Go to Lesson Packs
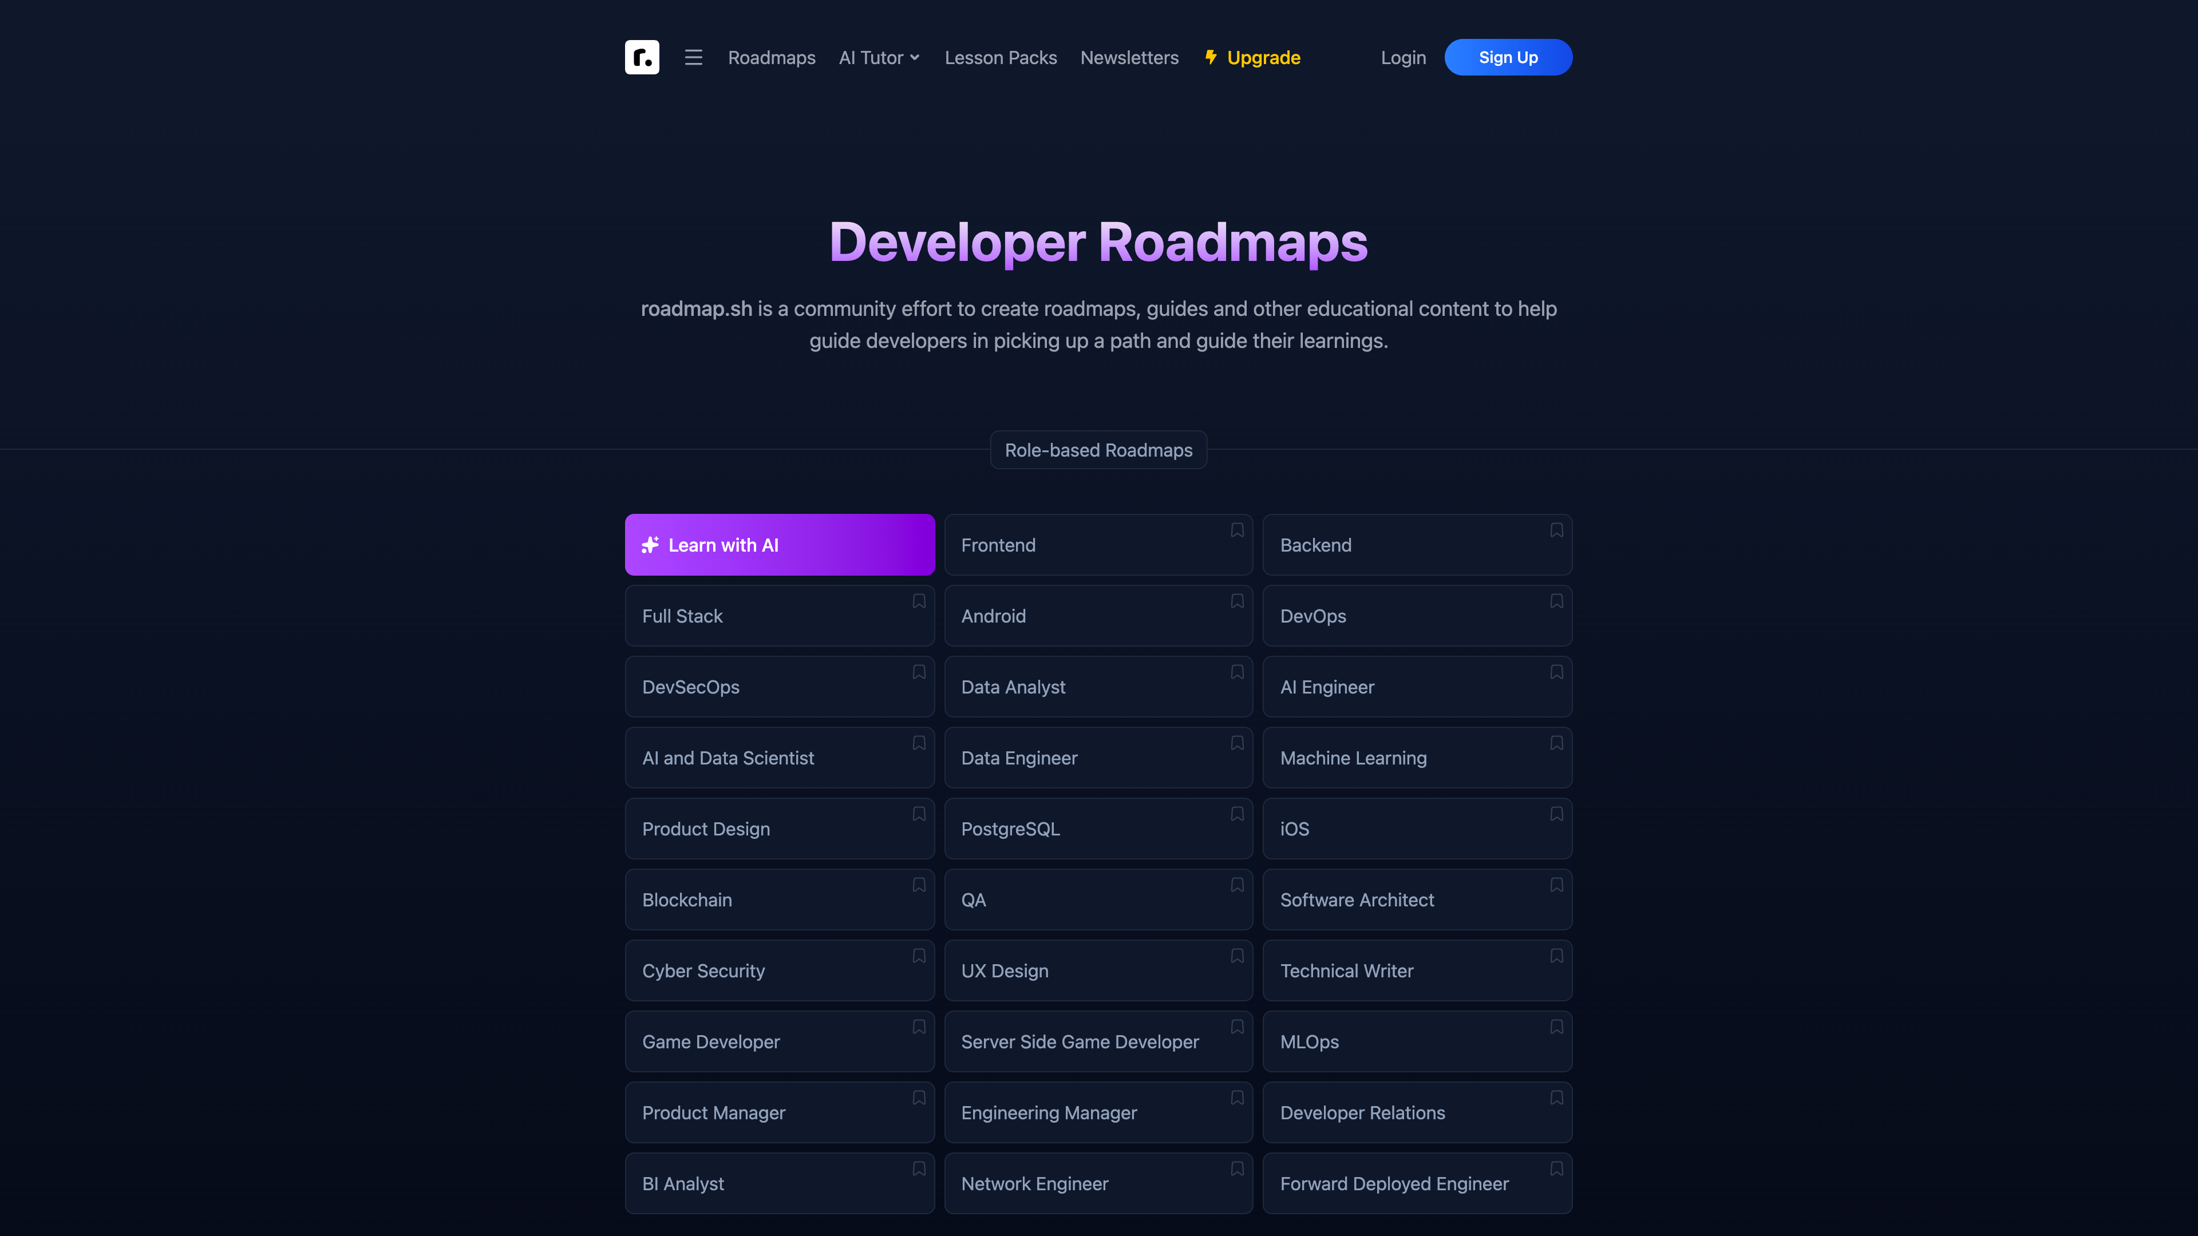The width and height of the screenshot is (2198, 1236). (x=1001, y=57)
